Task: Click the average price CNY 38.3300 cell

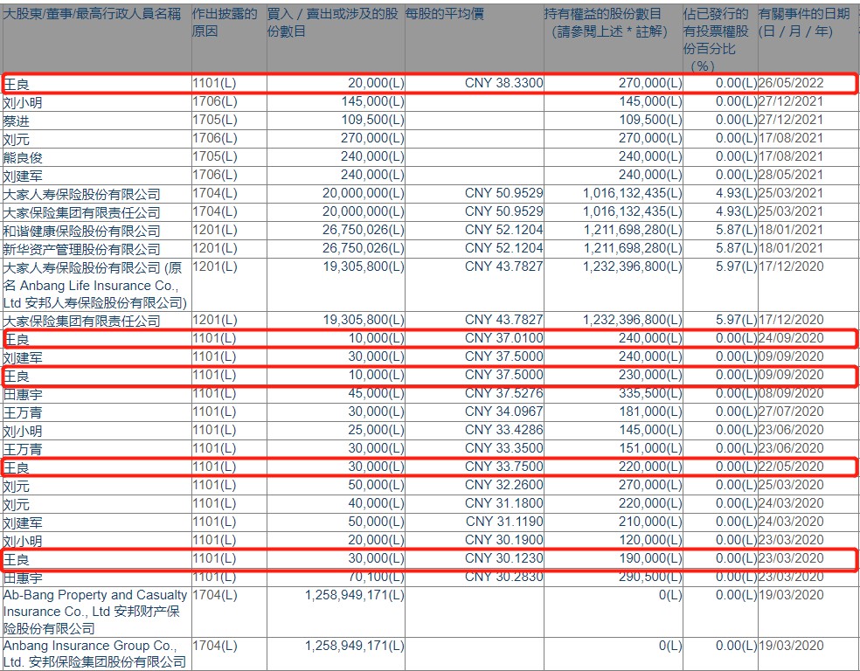Action: [503, 83]
